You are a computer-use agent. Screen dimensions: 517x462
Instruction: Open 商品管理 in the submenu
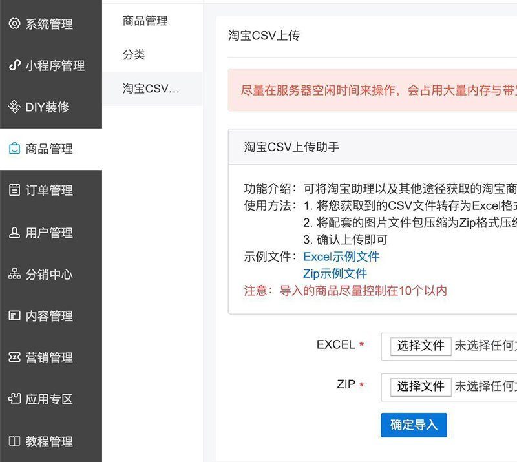pyautogui.click(x=145, y=21)
